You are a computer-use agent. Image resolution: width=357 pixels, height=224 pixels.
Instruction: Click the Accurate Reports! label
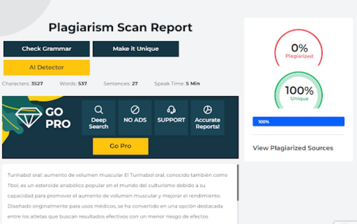pyautogui.click(x=207, y=123)
